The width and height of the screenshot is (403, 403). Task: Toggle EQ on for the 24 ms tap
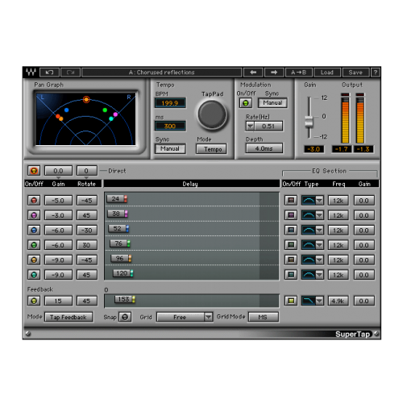tap(291, 201)
